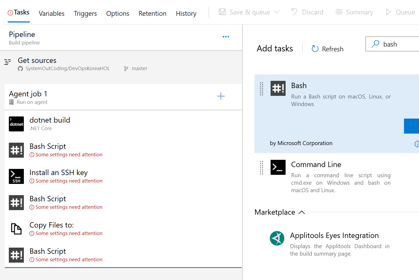Image resolution: width=419 pixels, height=280 pixels.
Task: Click the Copy Files task icon
Action: 16,229
